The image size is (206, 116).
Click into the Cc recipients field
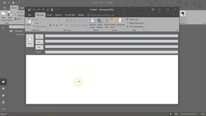pyautogui.click(x=112, y=41)
